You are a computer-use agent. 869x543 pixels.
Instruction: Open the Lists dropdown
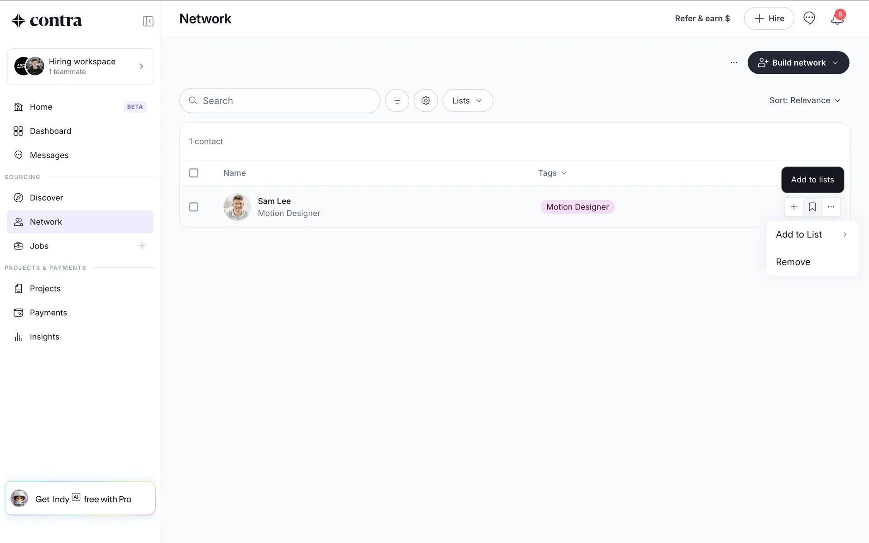coord(468,100)
